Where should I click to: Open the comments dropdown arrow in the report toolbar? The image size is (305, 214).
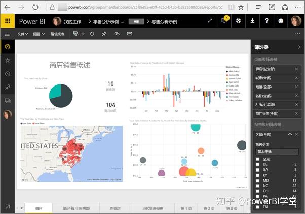[83, 34]
